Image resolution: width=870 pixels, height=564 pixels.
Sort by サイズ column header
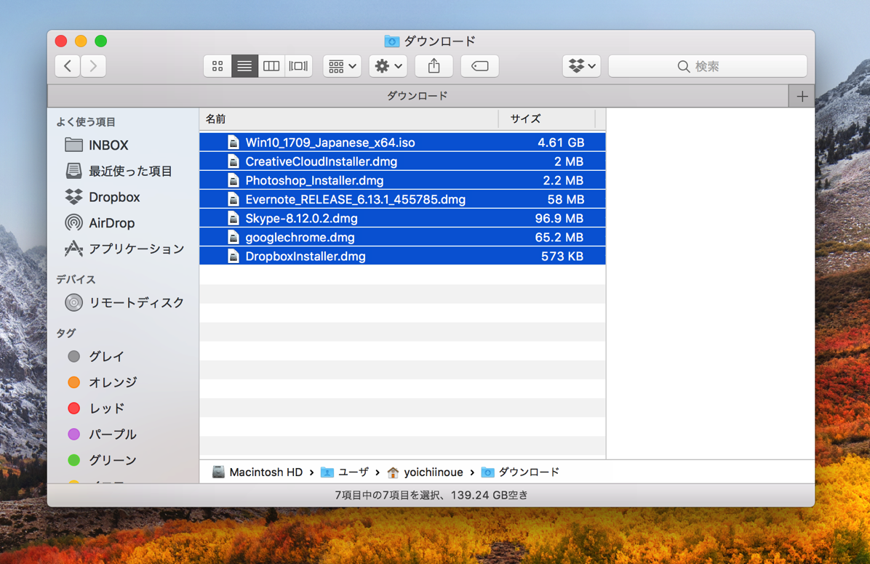pos(546,118)
